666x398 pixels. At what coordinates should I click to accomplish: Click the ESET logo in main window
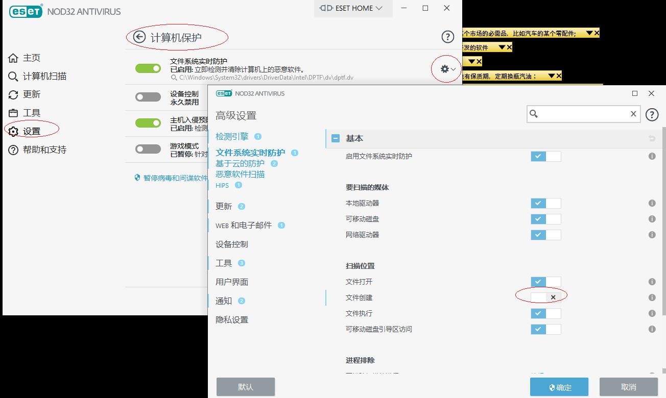coord(26,11)
